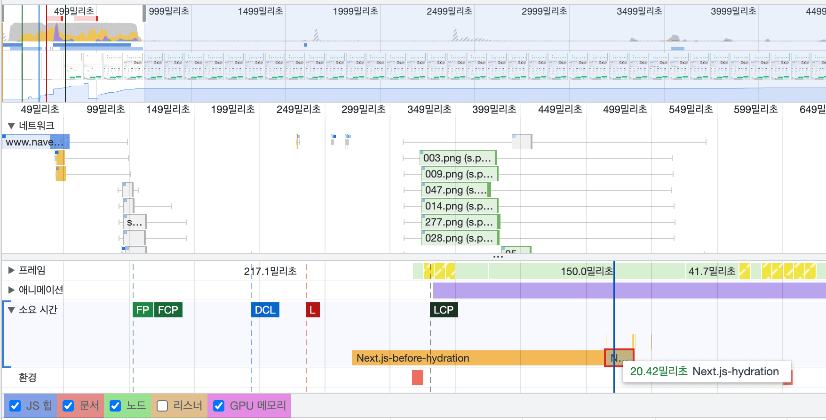The height and width of the screenshot is (420, 826).
Task: Collapse the 소요 시간 track
Action: coord(11,310)
